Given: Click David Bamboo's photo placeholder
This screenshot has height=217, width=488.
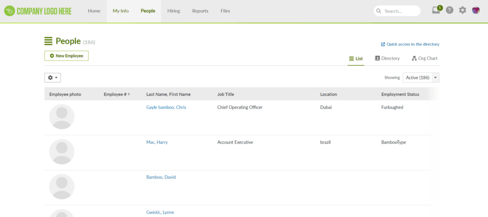Looking at the screenshot, I should [62, 186].
